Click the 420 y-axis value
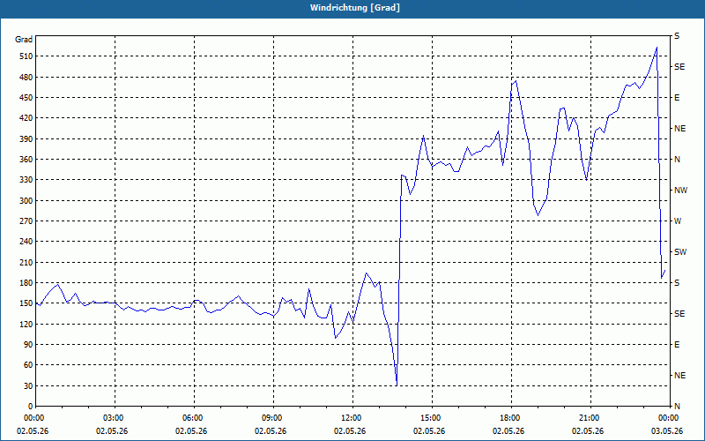 pos(26,118)
